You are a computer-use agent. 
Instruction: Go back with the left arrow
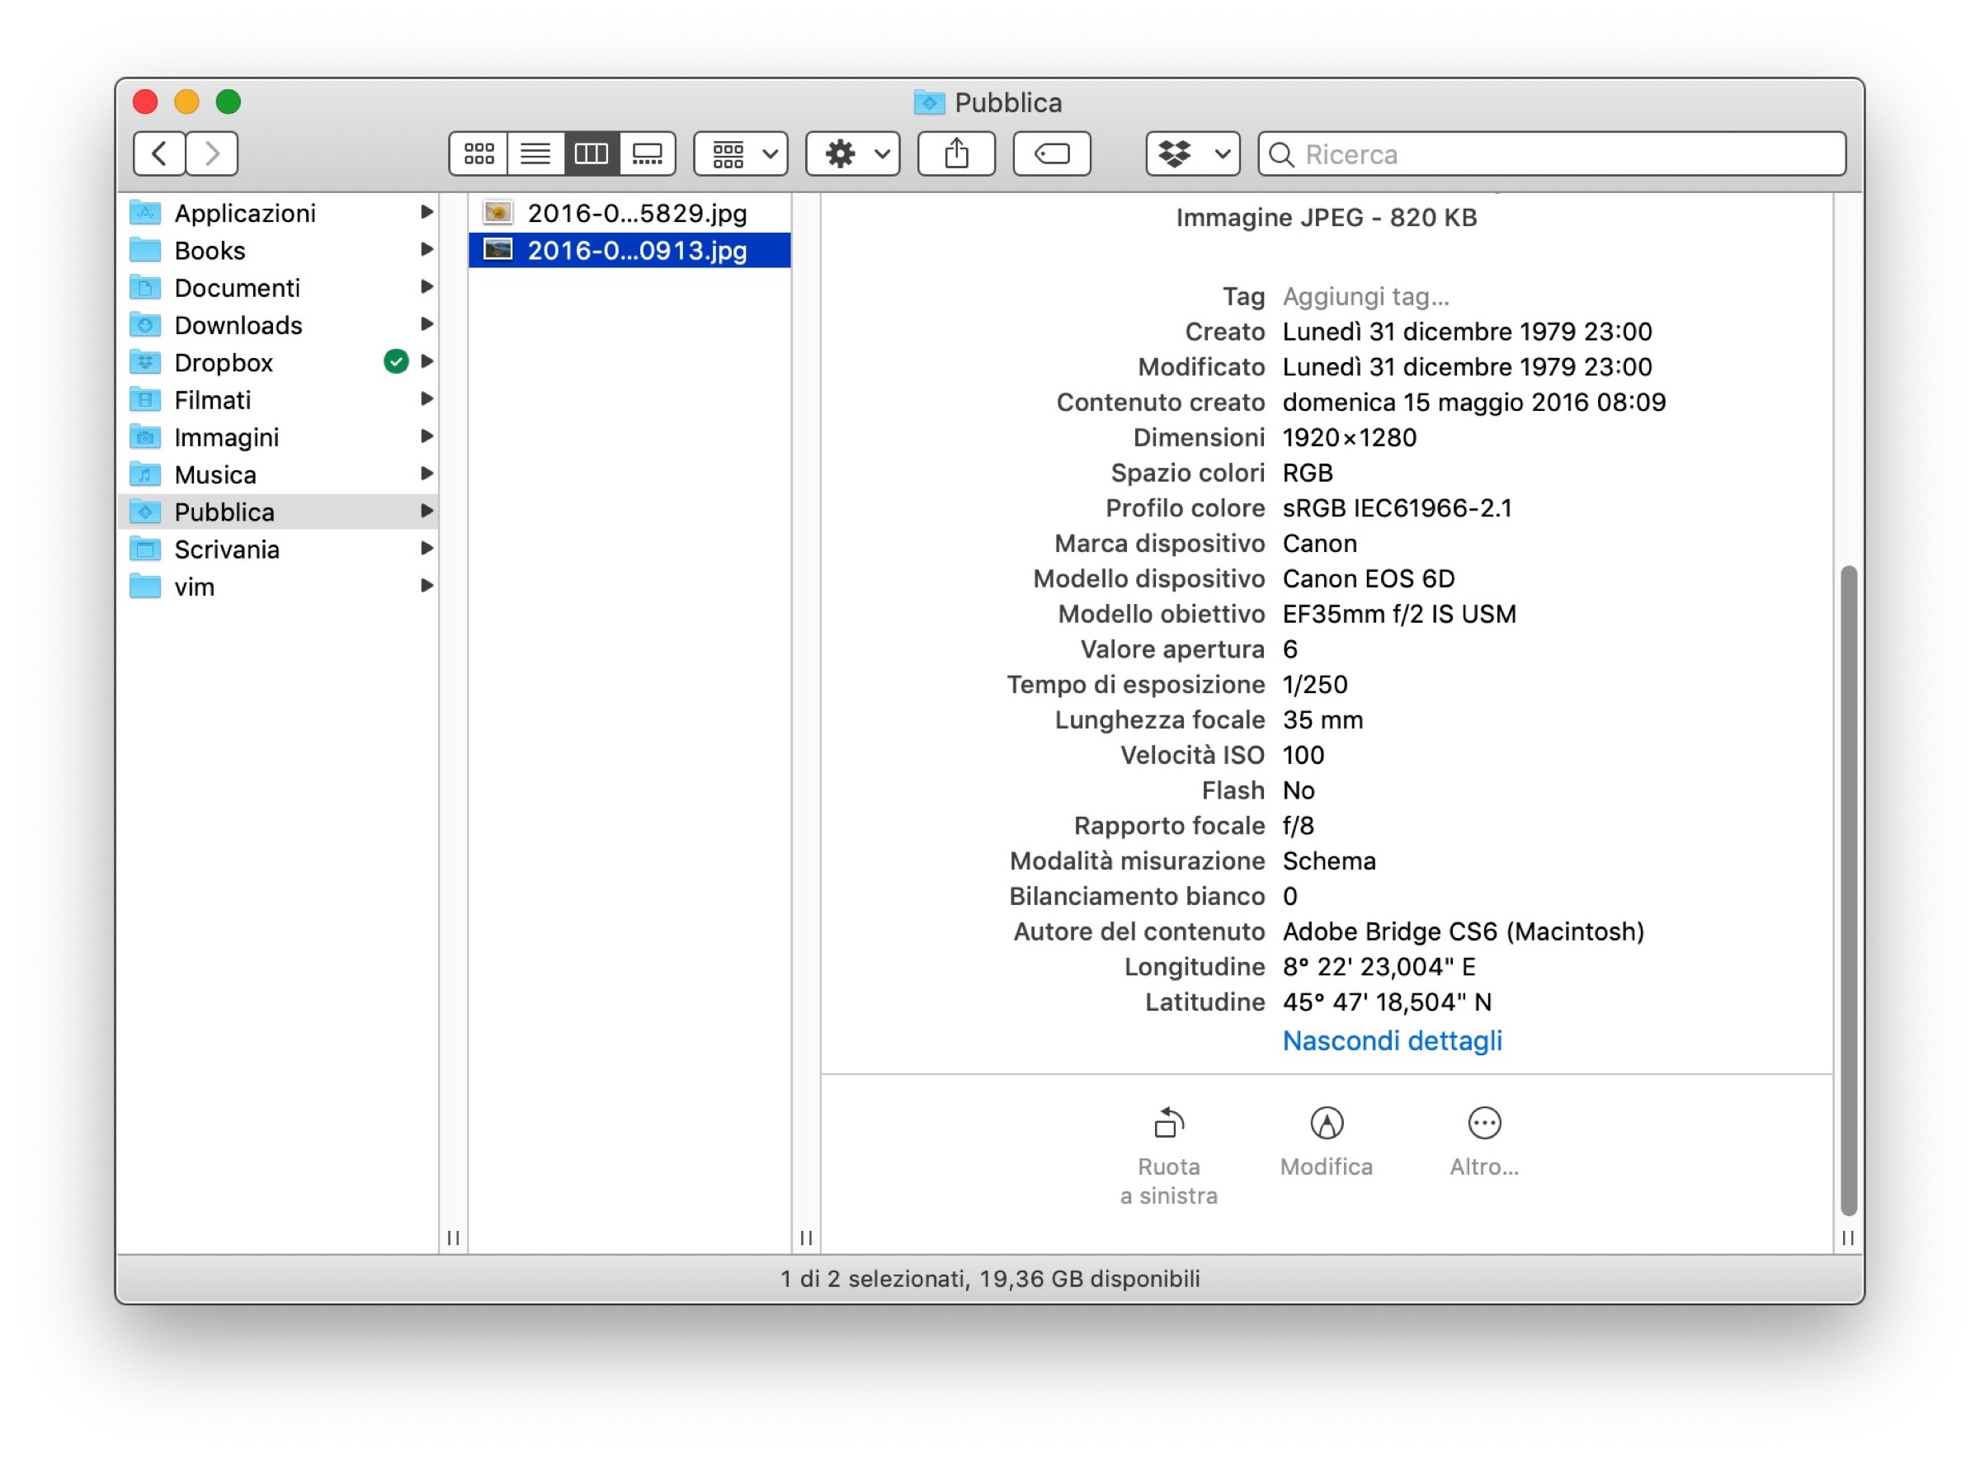(x=159, y=154)
